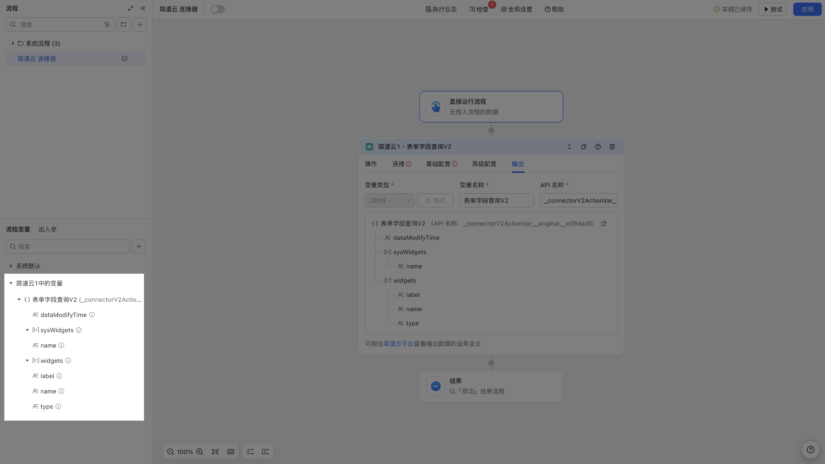Click add-node plus above 结束 node
Viewport: 825px width, 464px height.
[x=491, y=363]
